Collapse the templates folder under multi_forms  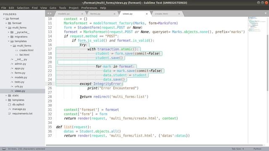point(8,41)
